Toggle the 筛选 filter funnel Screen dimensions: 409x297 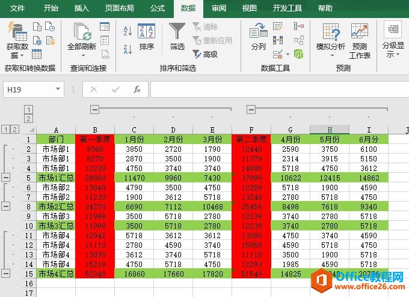pos(177,37)
